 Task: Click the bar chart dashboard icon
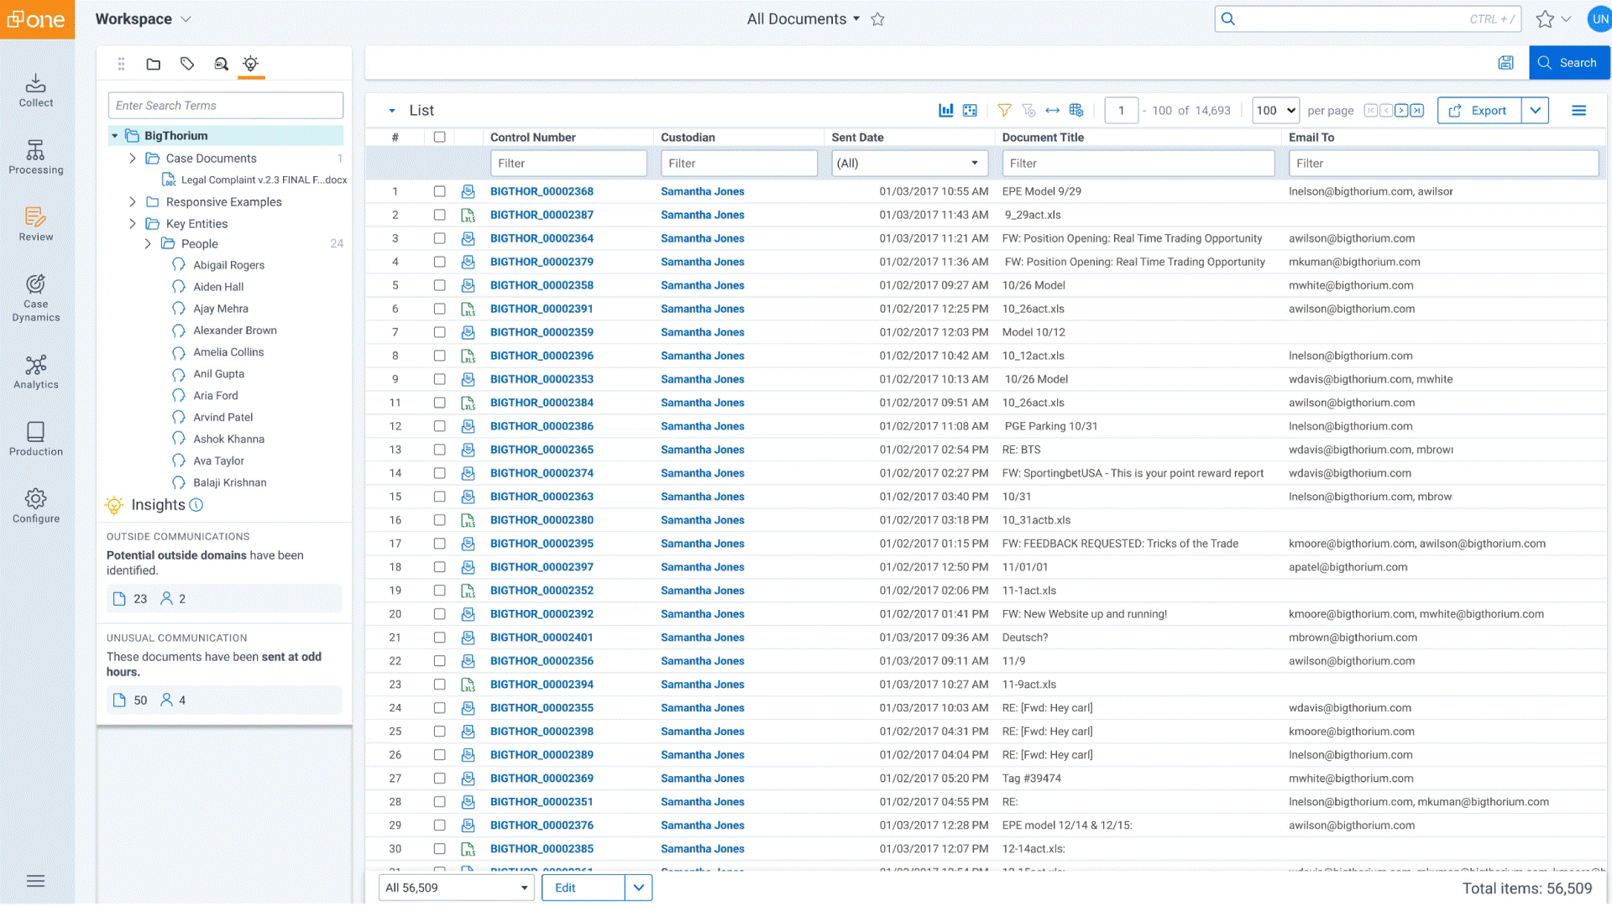(x=945, y=111)
